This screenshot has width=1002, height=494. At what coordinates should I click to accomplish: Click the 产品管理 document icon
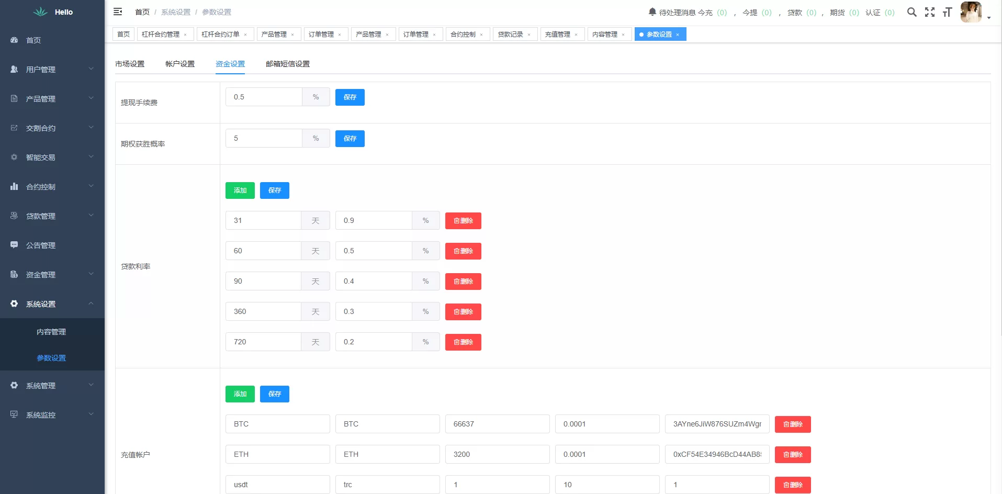coord(14,98)
